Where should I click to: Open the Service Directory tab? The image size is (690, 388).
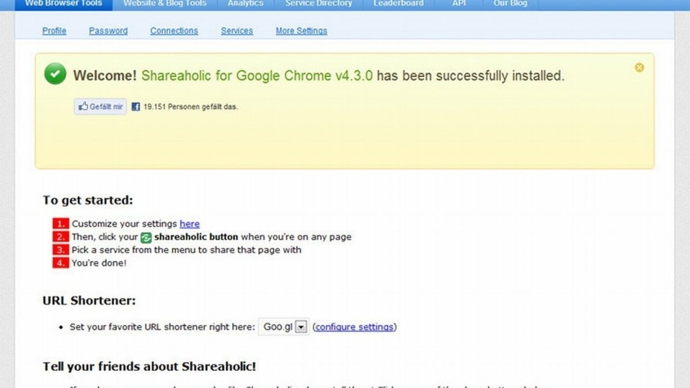pyautogui.click(x=318, y=3)
